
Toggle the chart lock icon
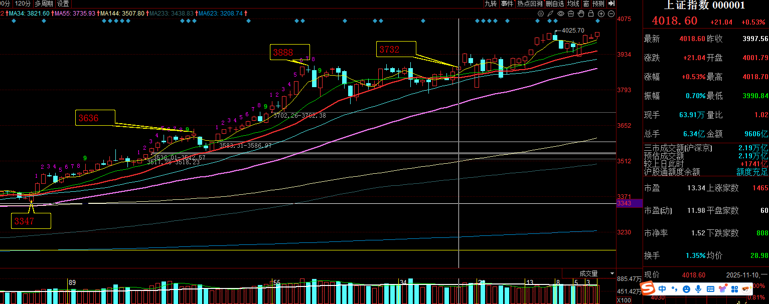[x=591, y=14]
